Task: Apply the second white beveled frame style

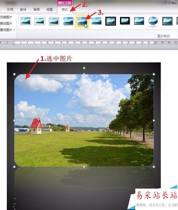Action: [x=40, y=21]
